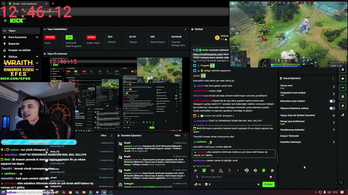348x195 pixels.
Task: Click the volume icon in system tray
Action: (x=329, y=192)
